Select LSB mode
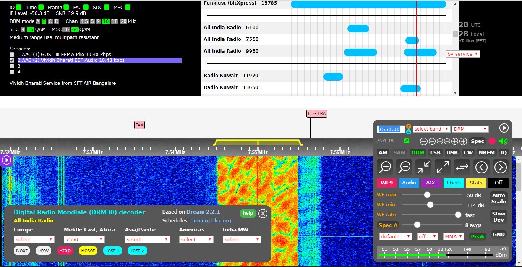 click(435, 152)
